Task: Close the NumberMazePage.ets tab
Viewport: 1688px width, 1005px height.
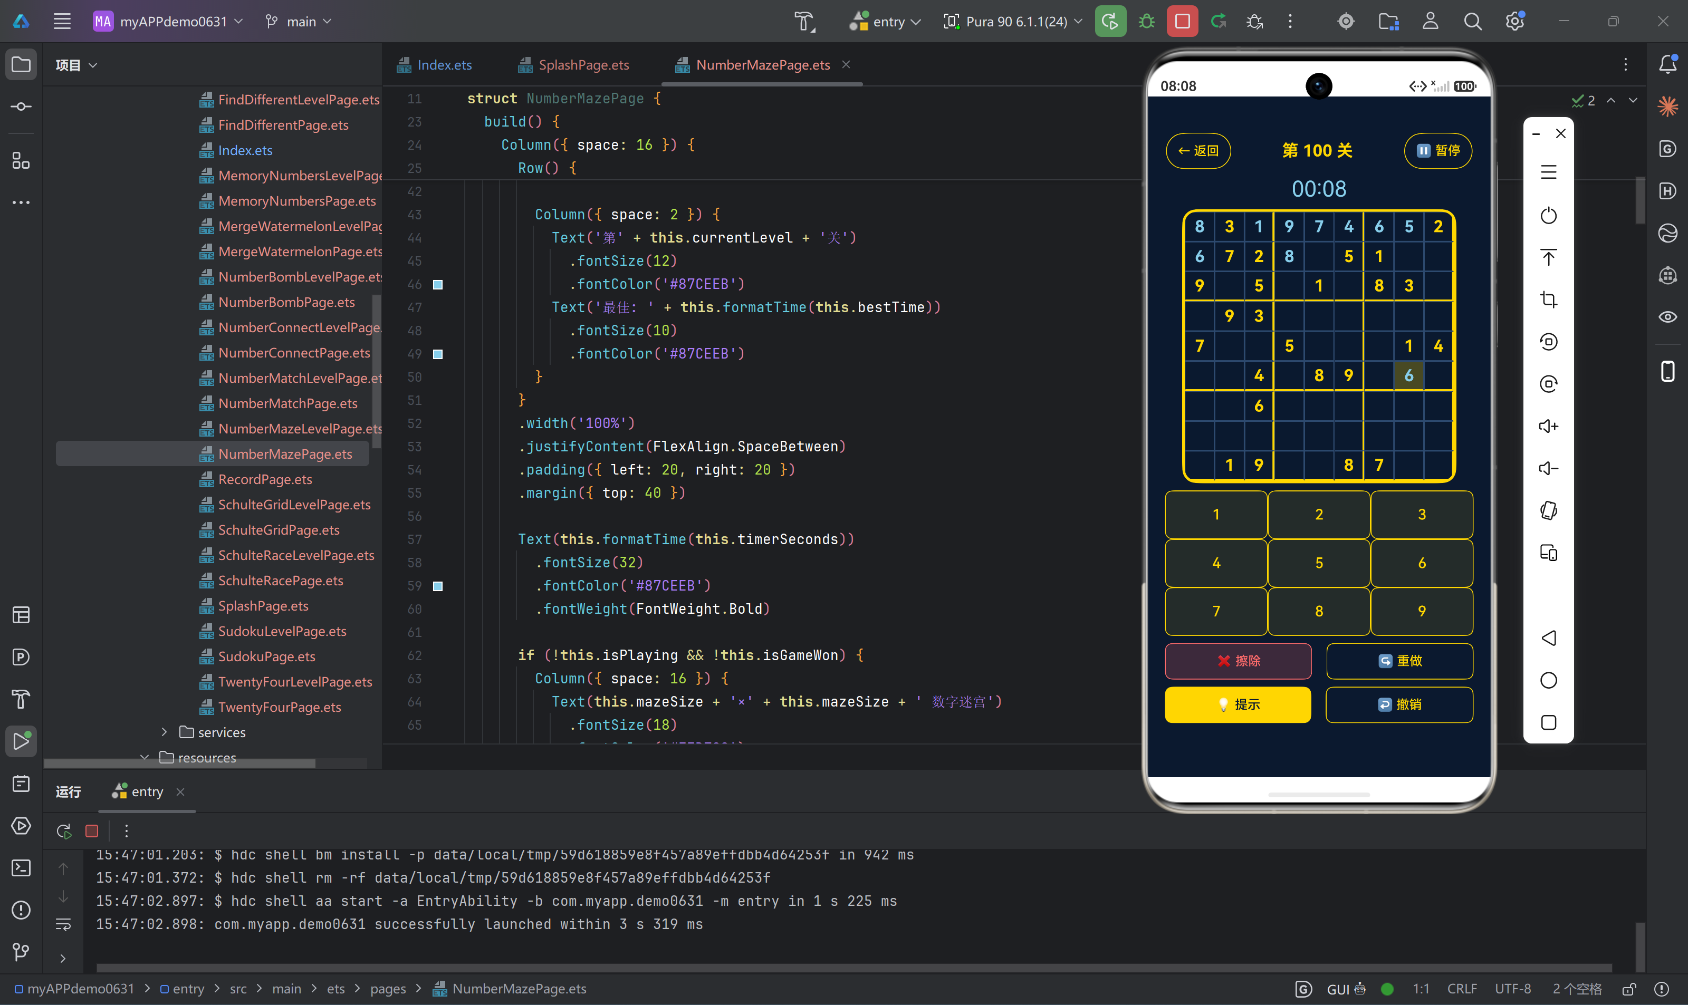Action: point(846,64)
